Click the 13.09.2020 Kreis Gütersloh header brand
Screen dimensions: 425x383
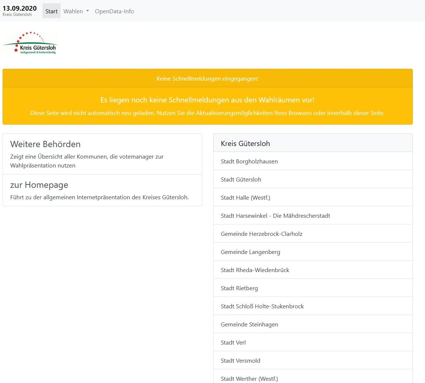(20, 10)
